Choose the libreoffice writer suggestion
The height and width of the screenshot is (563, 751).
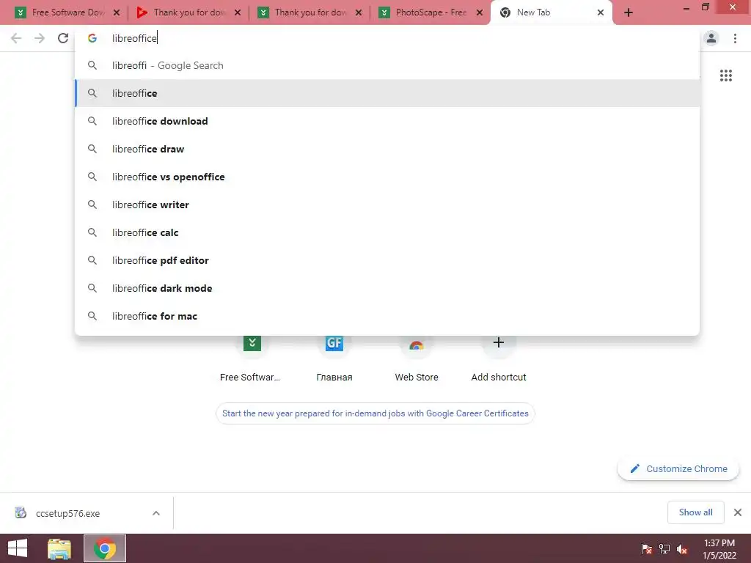point(387,205)
